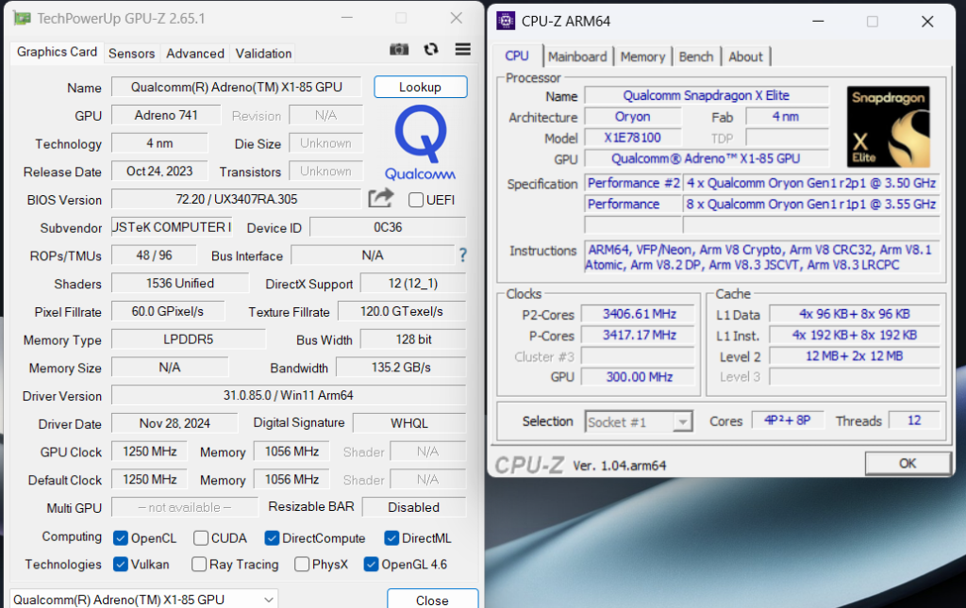Click the Bus Interface question mark icon
The image size is (966, 608).
click(462, 255)
